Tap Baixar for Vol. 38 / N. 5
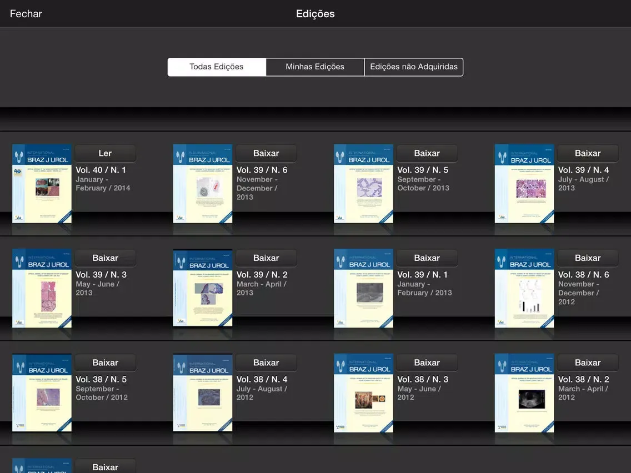Viewport: 631px width, 473px height. click(x=106, y=363)
